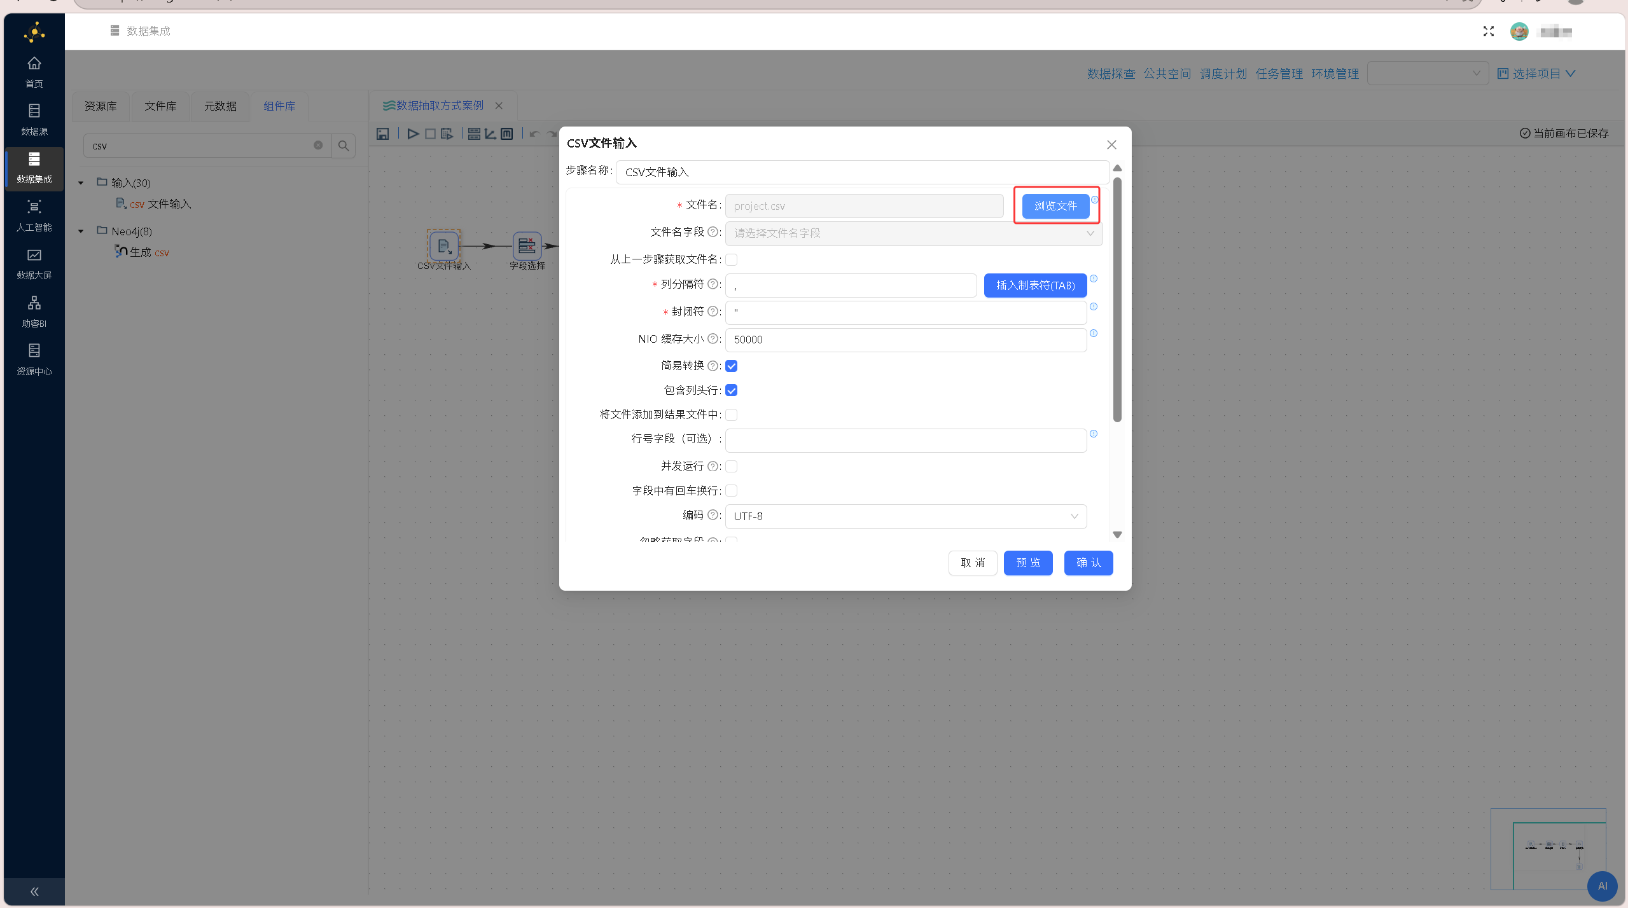Switch to the 组件库 tab
Screen dimensions: 1628x908
tap(280, 106)
